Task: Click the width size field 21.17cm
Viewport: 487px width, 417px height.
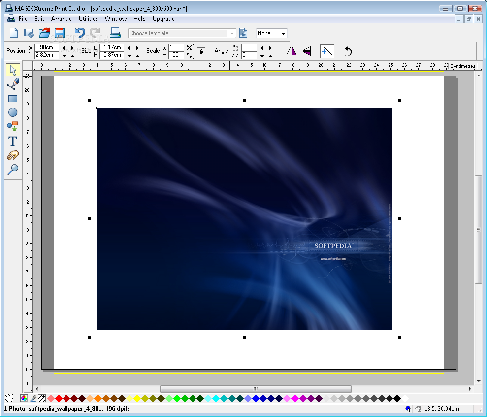Action: (x=112, y=47)
